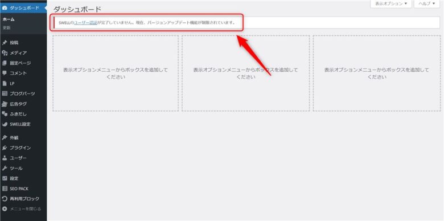
Task: Click the ダッシュボード page heading
Action: (77, 9)
